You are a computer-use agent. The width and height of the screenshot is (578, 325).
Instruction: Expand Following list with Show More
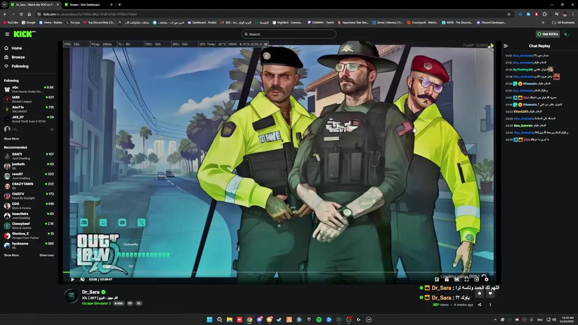11,139
